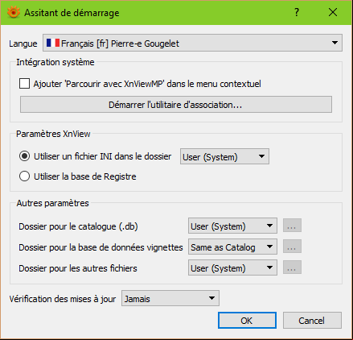Click the Cancel button
Image resolution: width=353 pixels, height=340 pixels.
312,321
